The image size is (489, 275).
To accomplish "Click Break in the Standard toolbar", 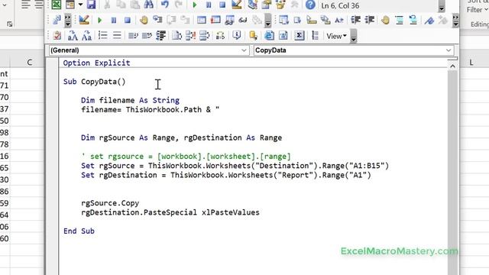I will (209, 5).
